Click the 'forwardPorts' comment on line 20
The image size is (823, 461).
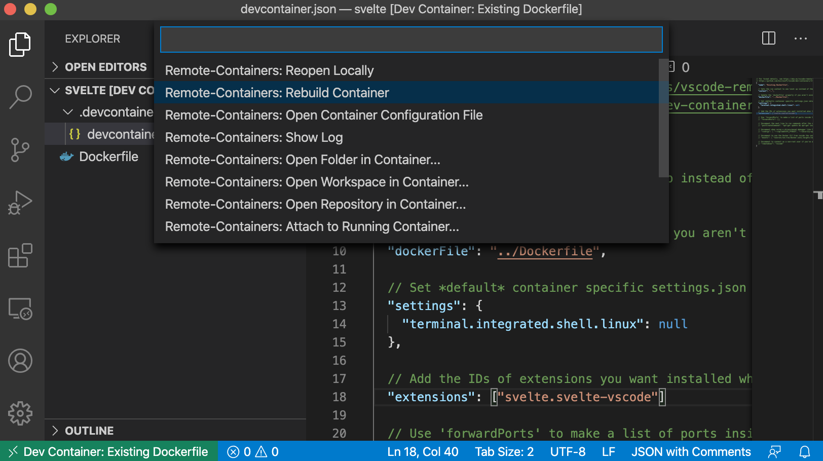tap(570, 434)
